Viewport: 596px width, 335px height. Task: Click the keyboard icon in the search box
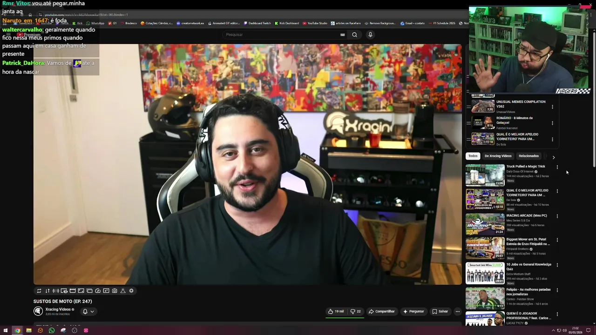(342, 34)
